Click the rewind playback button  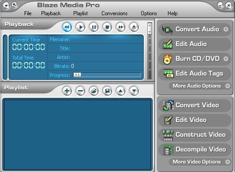67,27
